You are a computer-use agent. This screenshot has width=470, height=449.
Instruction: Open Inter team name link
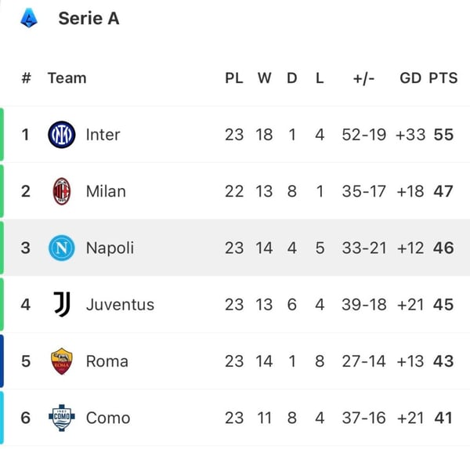pos(103,135)
